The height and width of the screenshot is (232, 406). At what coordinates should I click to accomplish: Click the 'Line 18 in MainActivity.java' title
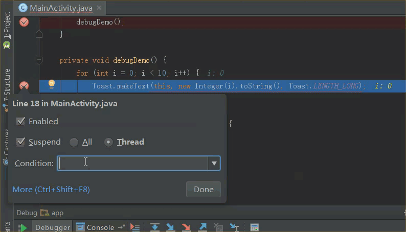(x=65, y=103)
